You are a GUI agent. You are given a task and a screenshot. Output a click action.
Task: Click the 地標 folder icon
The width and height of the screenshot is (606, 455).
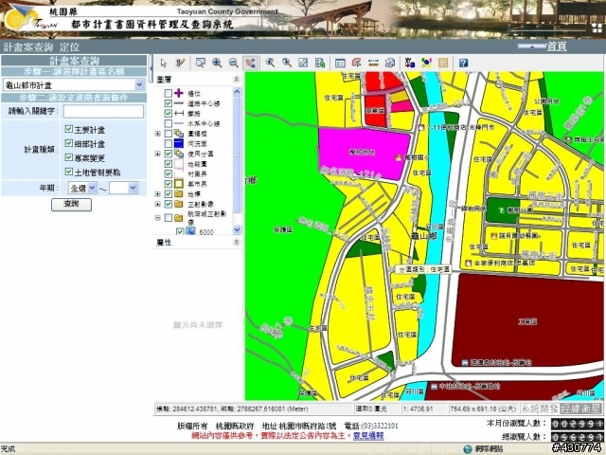tap(179, 193)
